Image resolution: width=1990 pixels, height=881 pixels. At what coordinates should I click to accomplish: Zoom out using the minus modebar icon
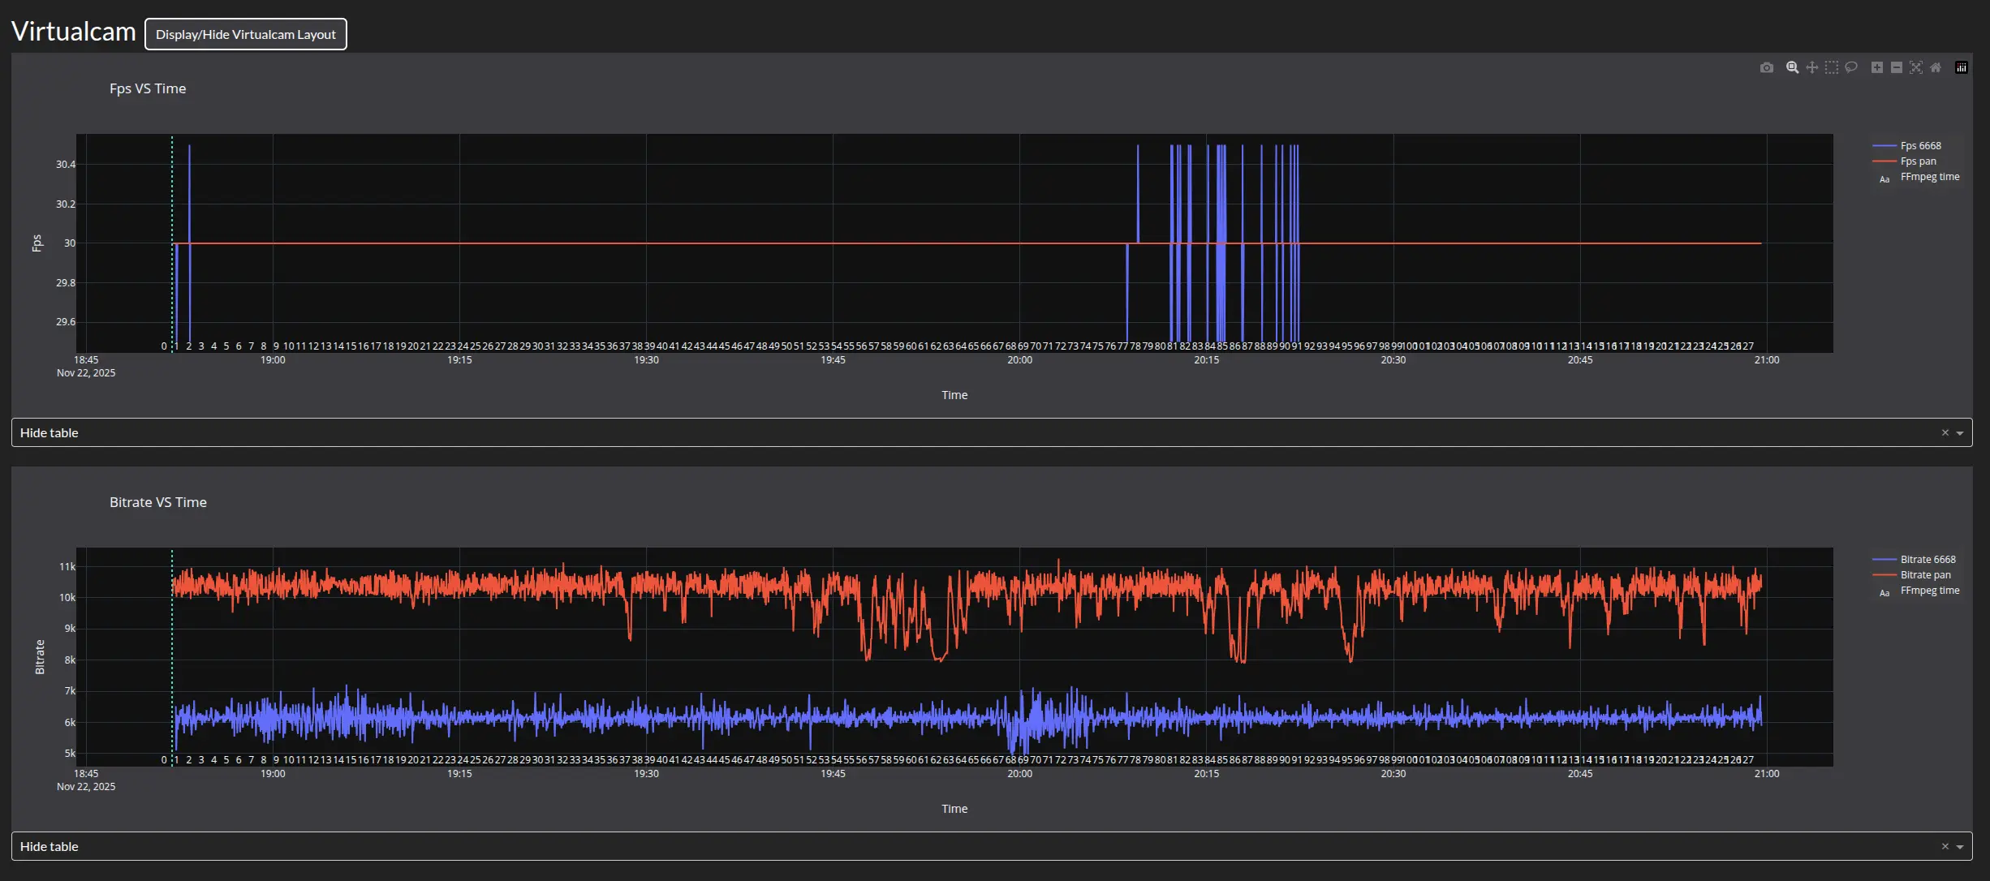(x=1897, y=67)
